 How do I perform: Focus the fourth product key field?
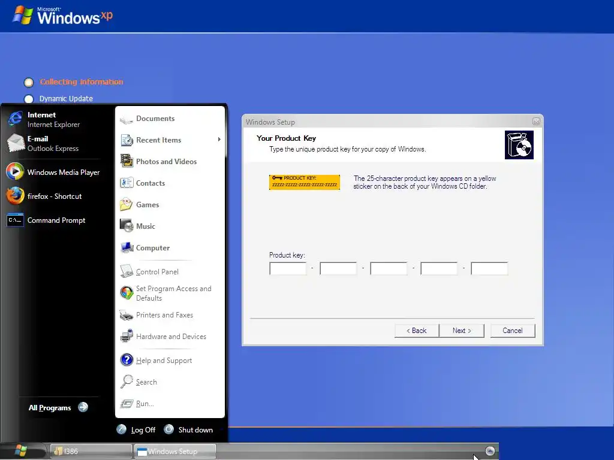(439, 268)
